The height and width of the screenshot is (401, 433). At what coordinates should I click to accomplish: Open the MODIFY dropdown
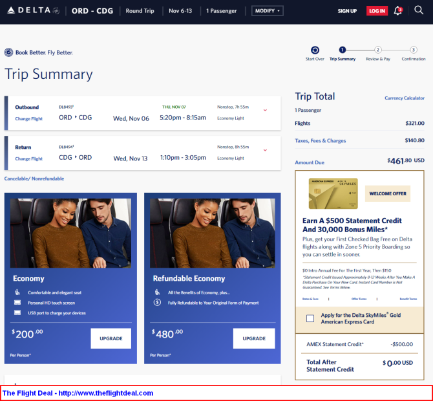click(268, 11)
